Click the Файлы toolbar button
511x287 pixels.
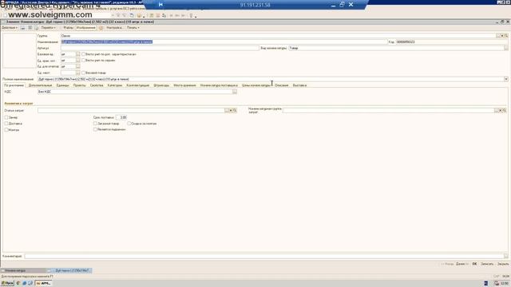click(68, 28)
